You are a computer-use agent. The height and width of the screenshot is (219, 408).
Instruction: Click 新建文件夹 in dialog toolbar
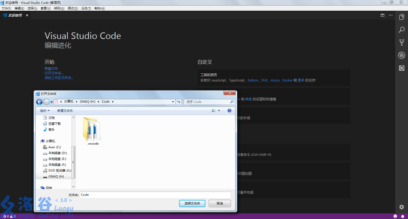pyautogui.click(x=65, y=111)
